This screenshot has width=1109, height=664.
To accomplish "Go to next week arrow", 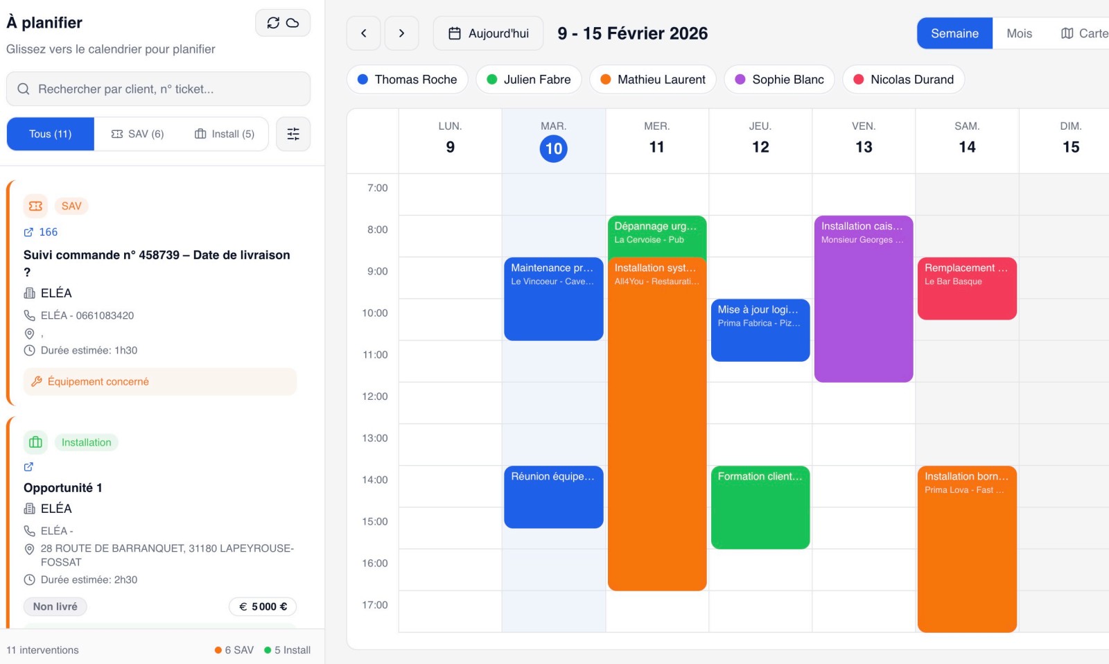I will click(x=401, y=33).
